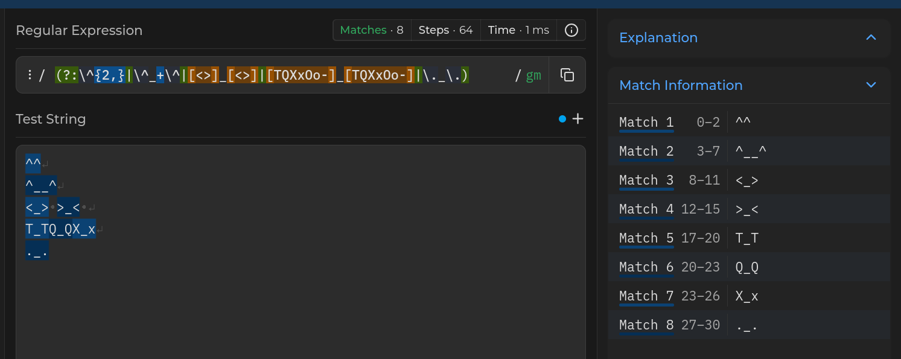Click the Time 1 ms indicator
This screenshot has width=901, height=359.
(x=519, y=30)
